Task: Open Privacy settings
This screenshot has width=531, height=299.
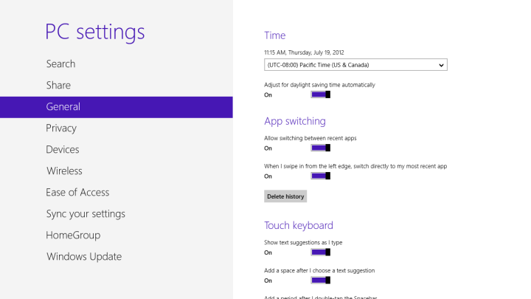Action: (x=61, y=128)
